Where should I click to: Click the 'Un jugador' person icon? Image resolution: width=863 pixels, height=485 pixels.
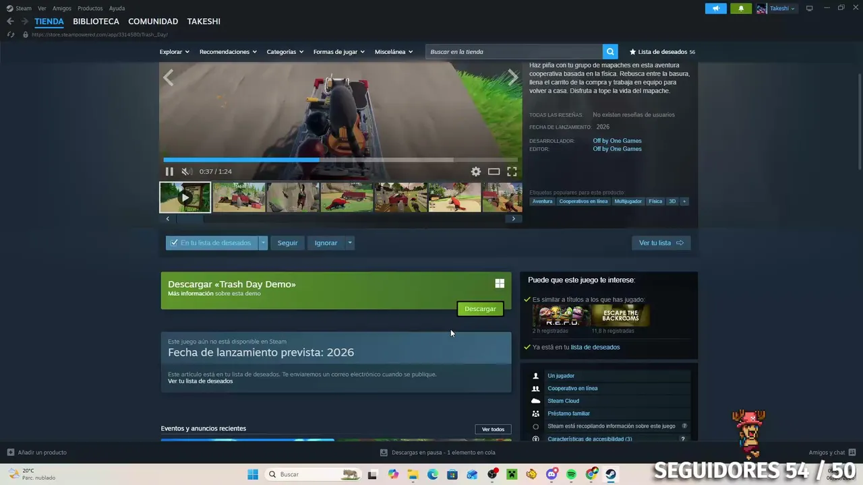(x=536, y=376)
